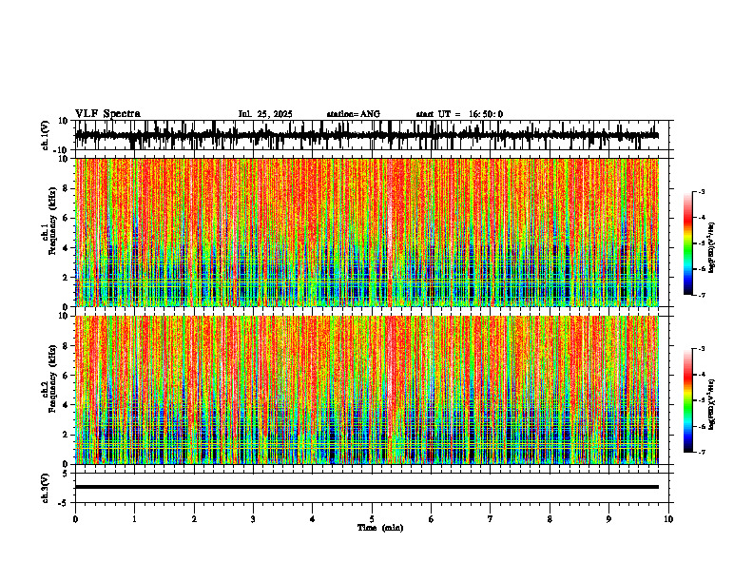Click inside the ch.2 frequency spectrogram
The width and height of the screenshot is (753, 582).
[x=366, y=390]
